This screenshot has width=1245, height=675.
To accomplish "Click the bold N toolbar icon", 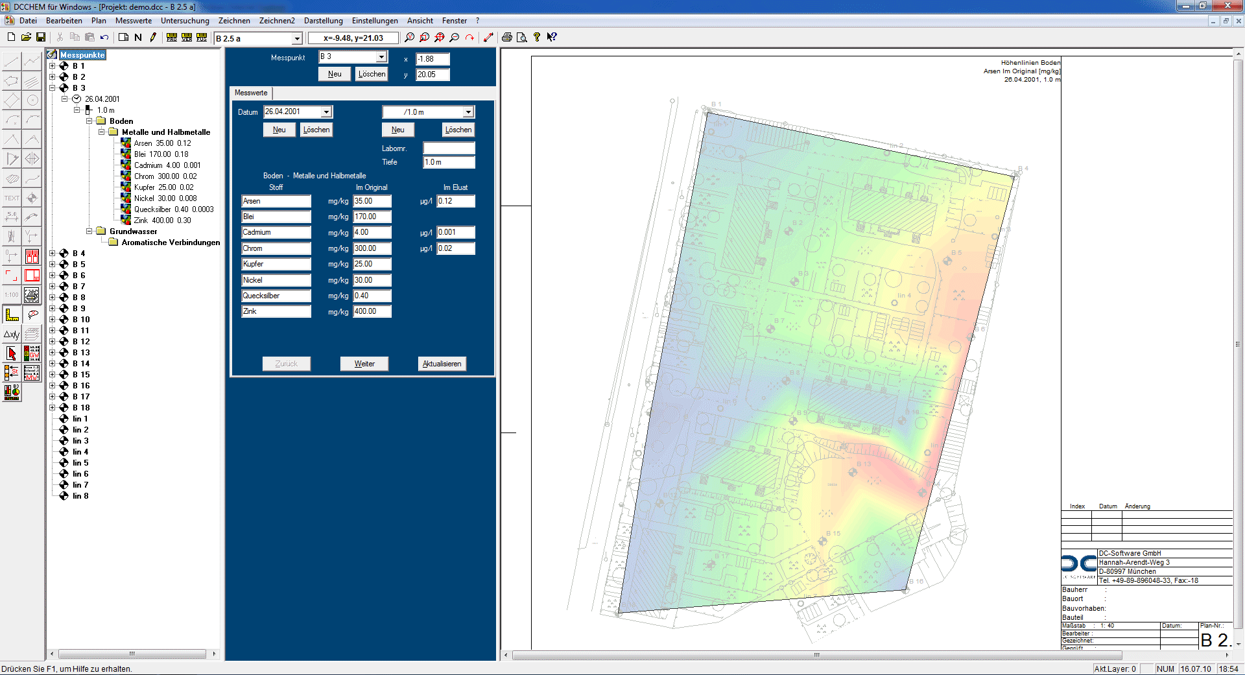I will coord(138,38).
